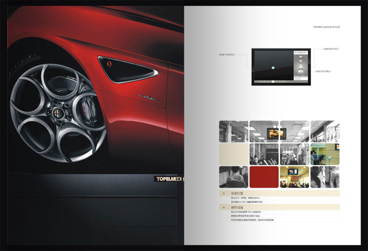This screenshot has width=368, height=251.
Task: Open color photo of people at counter
Action: pos(325,154)
